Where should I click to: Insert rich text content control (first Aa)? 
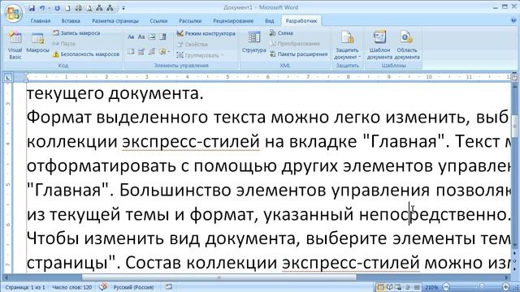point(131,36)
